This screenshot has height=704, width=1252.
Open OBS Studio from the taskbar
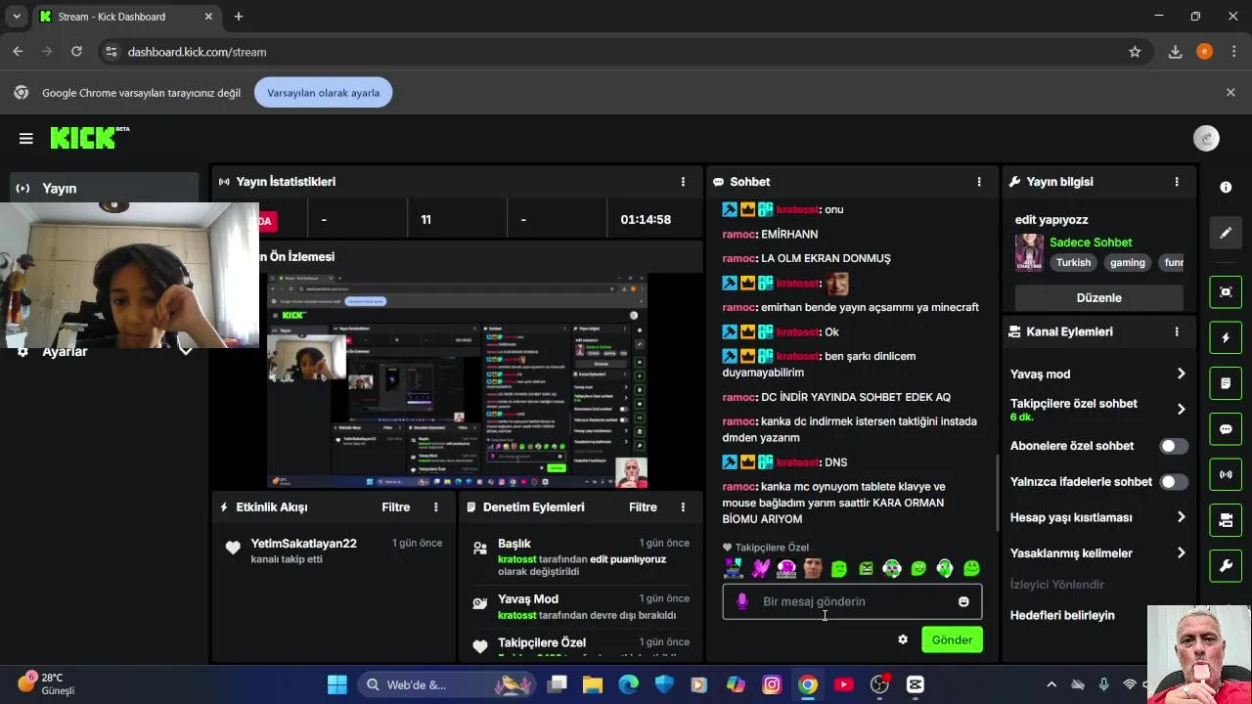pyautogui.click(x=879, y=684)
